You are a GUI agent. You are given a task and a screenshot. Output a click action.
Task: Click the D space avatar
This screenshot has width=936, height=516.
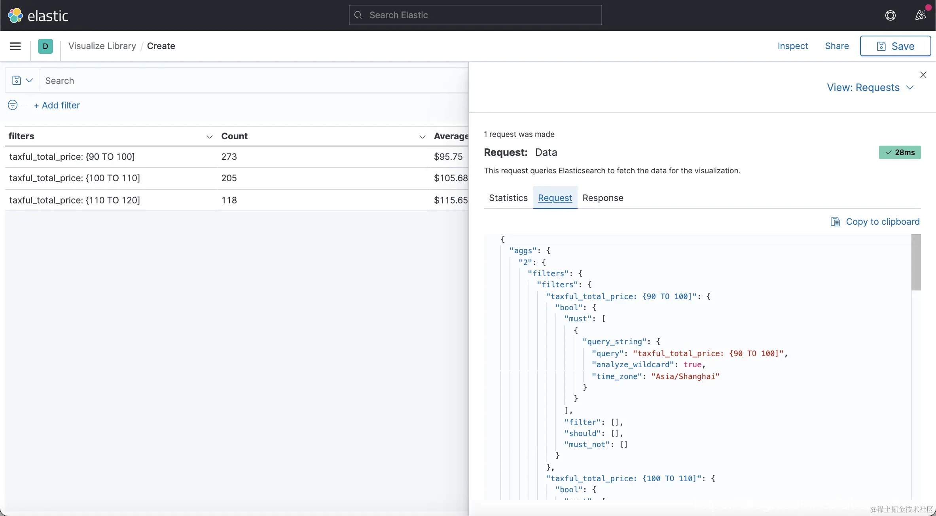45,46
